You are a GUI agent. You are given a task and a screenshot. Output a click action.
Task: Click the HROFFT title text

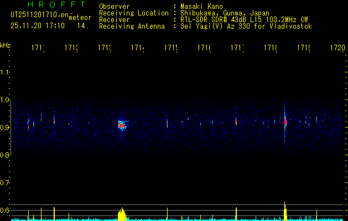(56, 4)
